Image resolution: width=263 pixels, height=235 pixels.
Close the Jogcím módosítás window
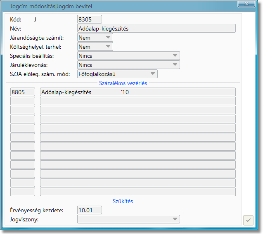pos(246,4)
